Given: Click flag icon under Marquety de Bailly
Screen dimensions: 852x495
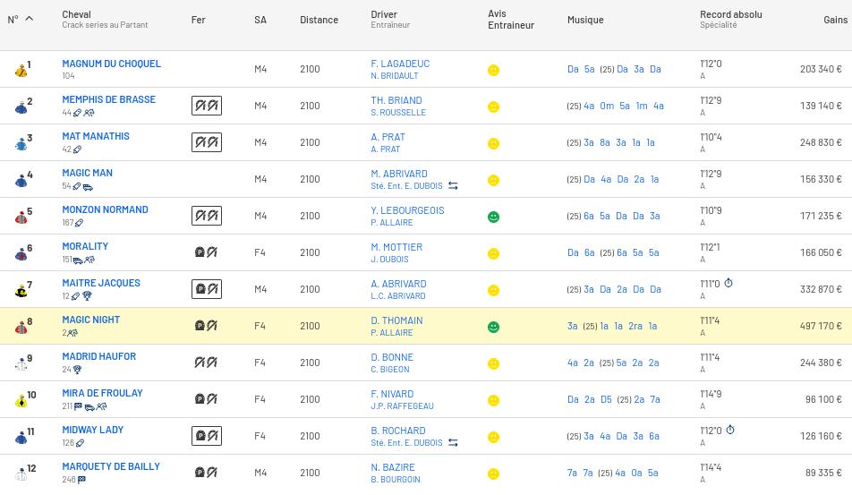Looking at the screenshot, I should click(x=82, y=480).
